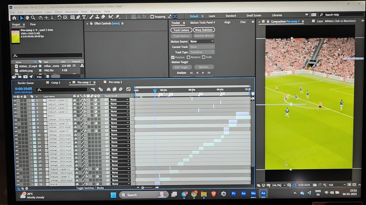Click the Draft 3D icon in timeline

click(x=101, y=89)
